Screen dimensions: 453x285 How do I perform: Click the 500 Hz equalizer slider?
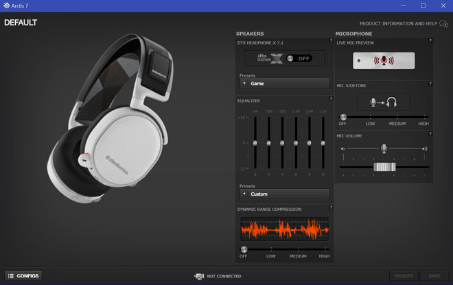(x=282, y=143)
